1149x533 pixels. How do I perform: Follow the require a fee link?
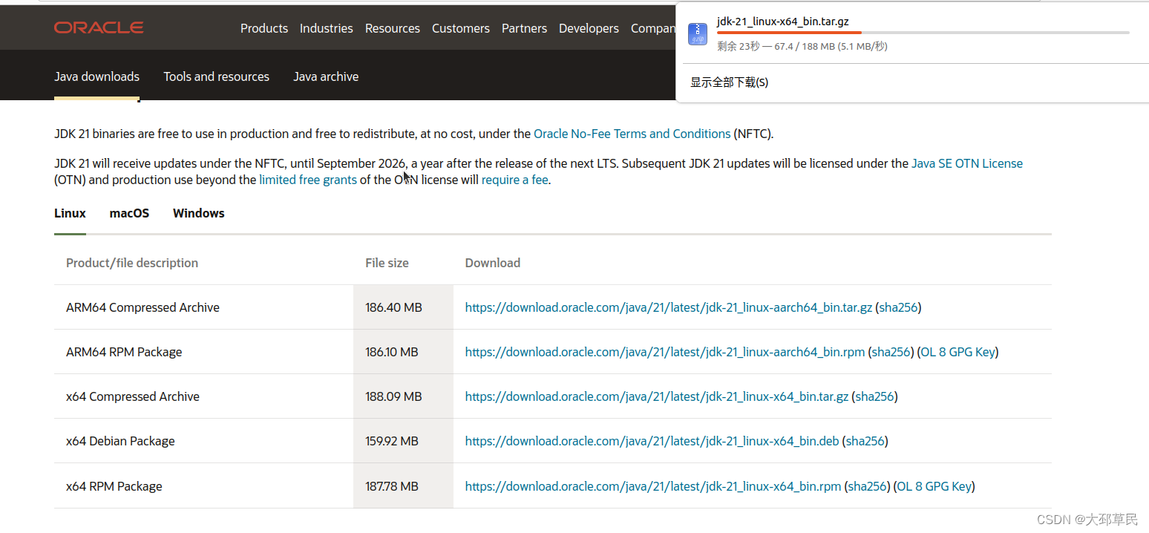tap(514, 180)
